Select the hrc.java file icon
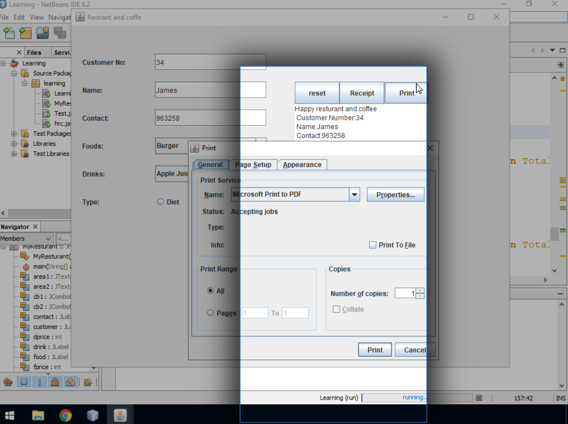Screen dimensions: 568x424 point(46,124)
